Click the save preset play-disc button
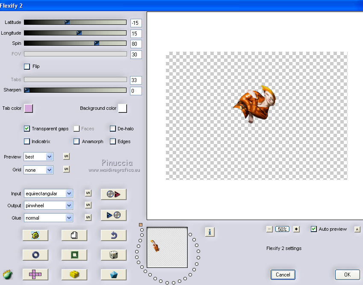This screenshot has height=285, width=363. pos(113,215)
